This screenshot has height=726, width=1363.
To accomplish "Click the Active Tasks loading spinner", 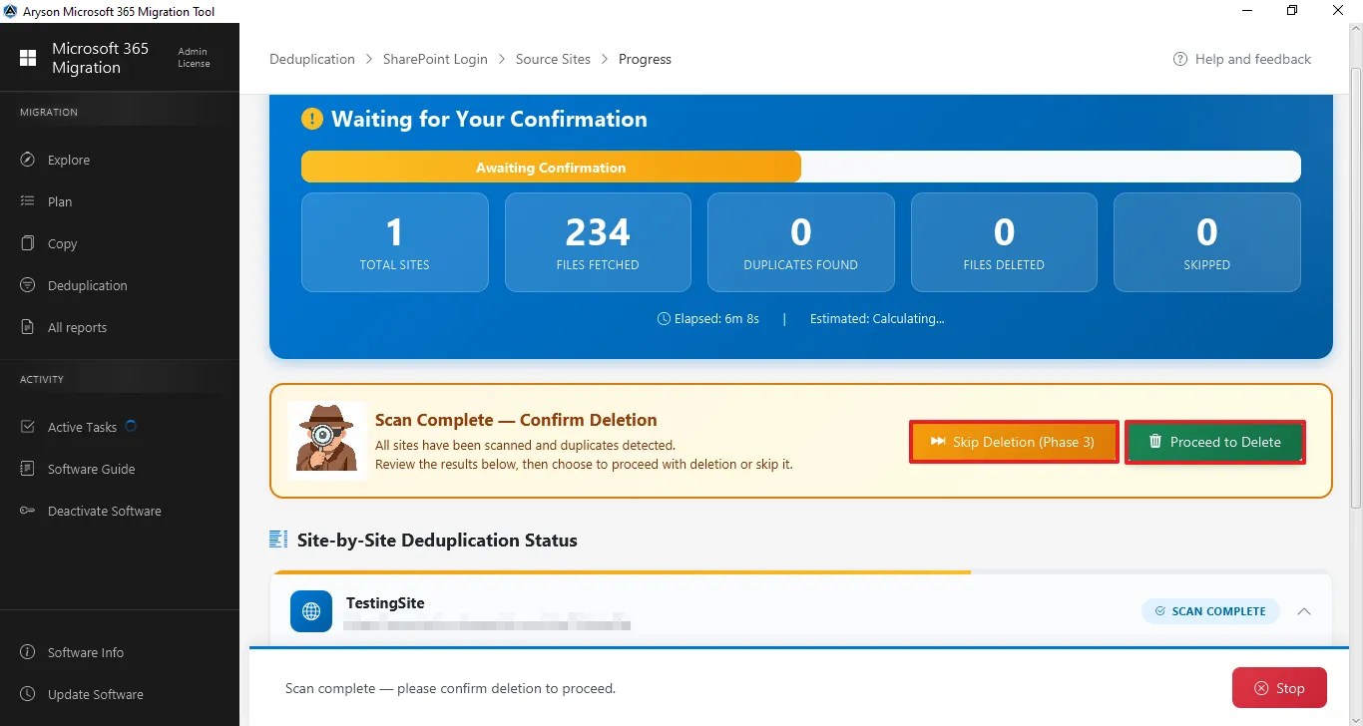I will click(131, 426).
